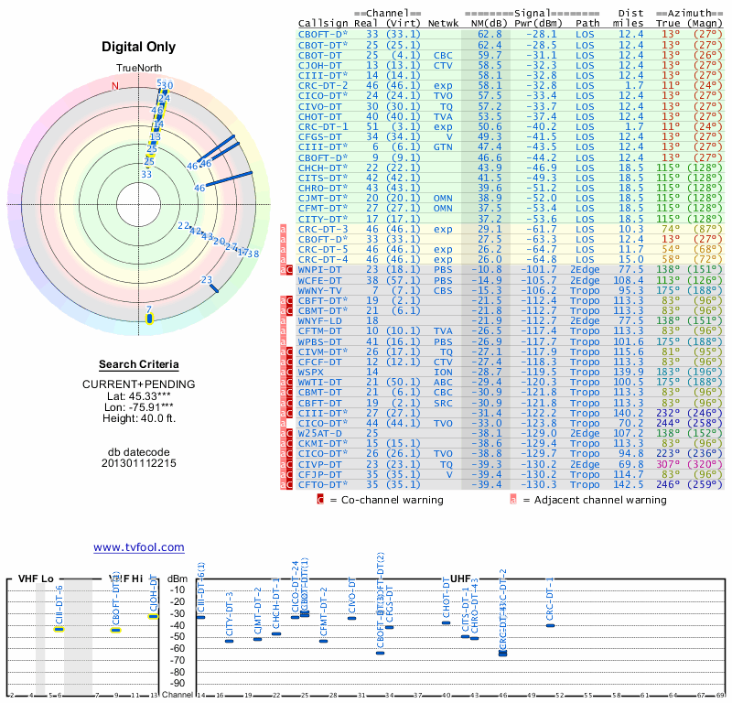
Task: Click the adjacent warning badge beside WNYF-LD
Action: point(283,321)
